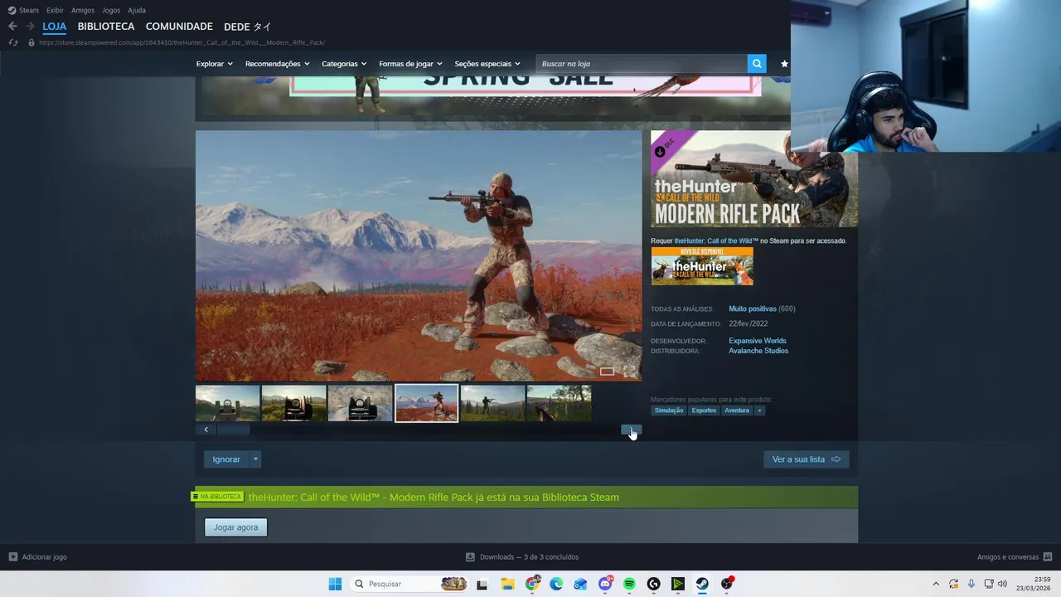Screen dimensions: 1061x597
Task: Go forward with the Steam forward arrow
Action: click(30, 27)
